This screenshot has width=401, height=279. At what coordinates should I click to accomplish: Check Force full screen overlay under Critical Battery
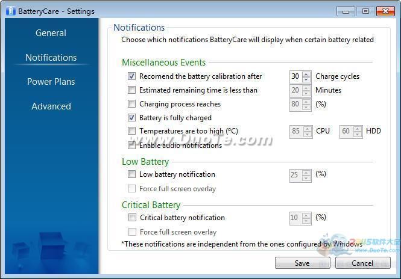[132, 232]
